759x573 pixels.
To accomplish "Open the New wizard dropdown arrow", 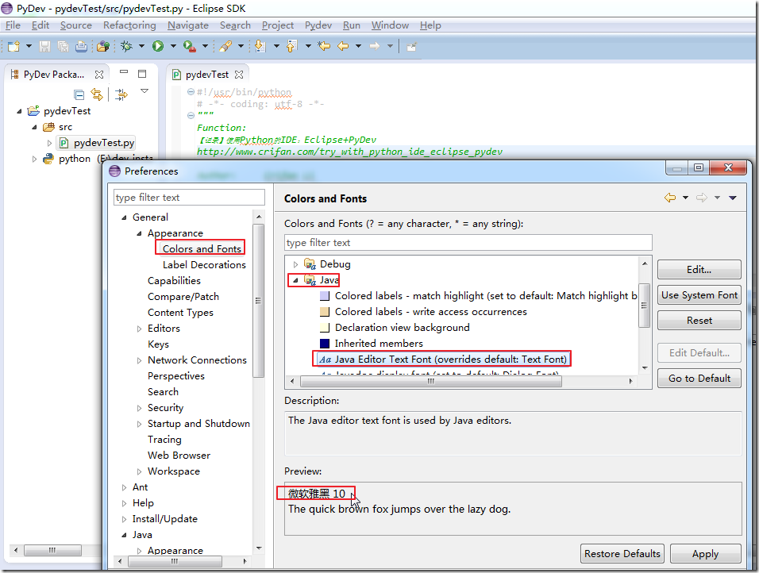I will pos(29,47).
